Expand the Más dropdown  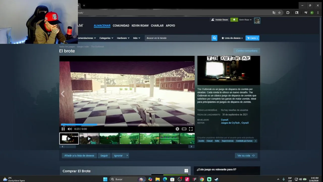[137, 38]
